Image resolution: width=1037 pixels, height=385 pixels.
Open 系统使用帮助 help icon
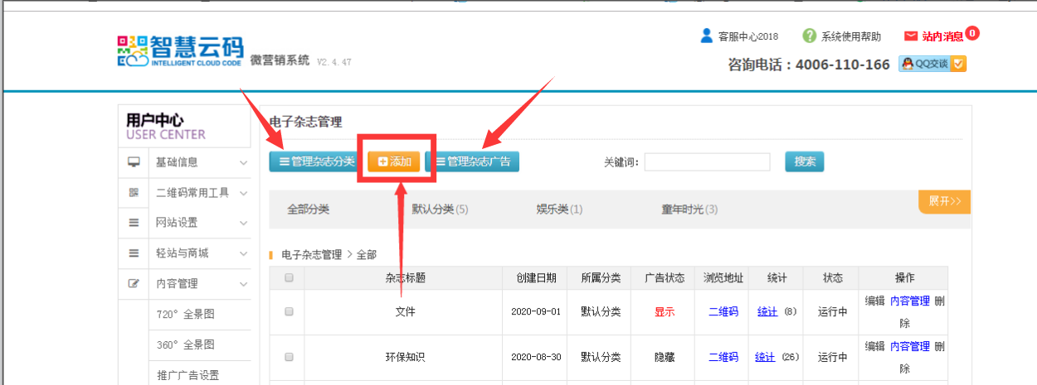coord(809,36)
